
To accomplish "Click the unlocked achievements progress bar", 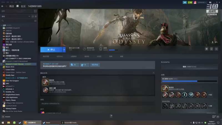I will coord(190,81).
